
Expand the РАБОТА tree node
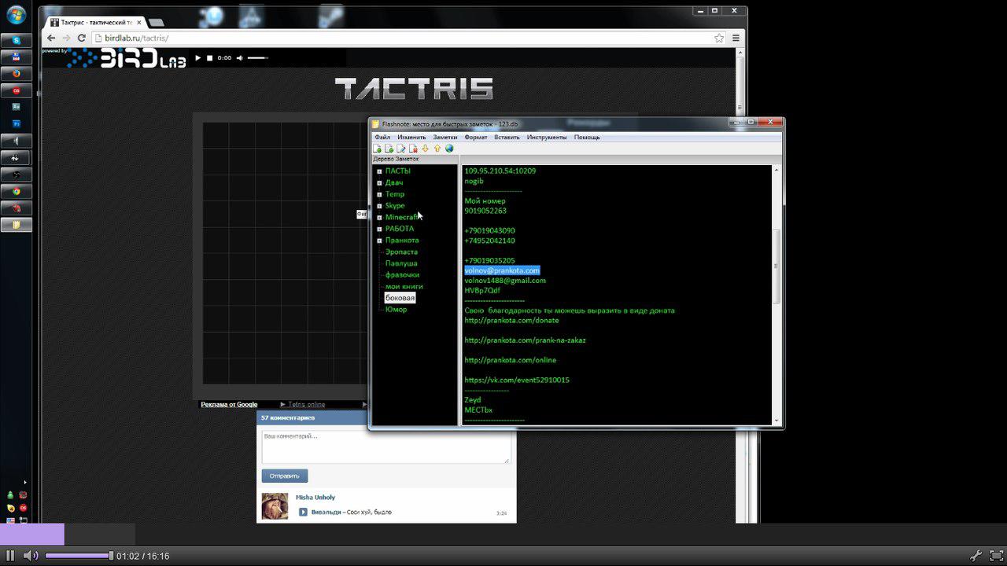click(379, 229)
